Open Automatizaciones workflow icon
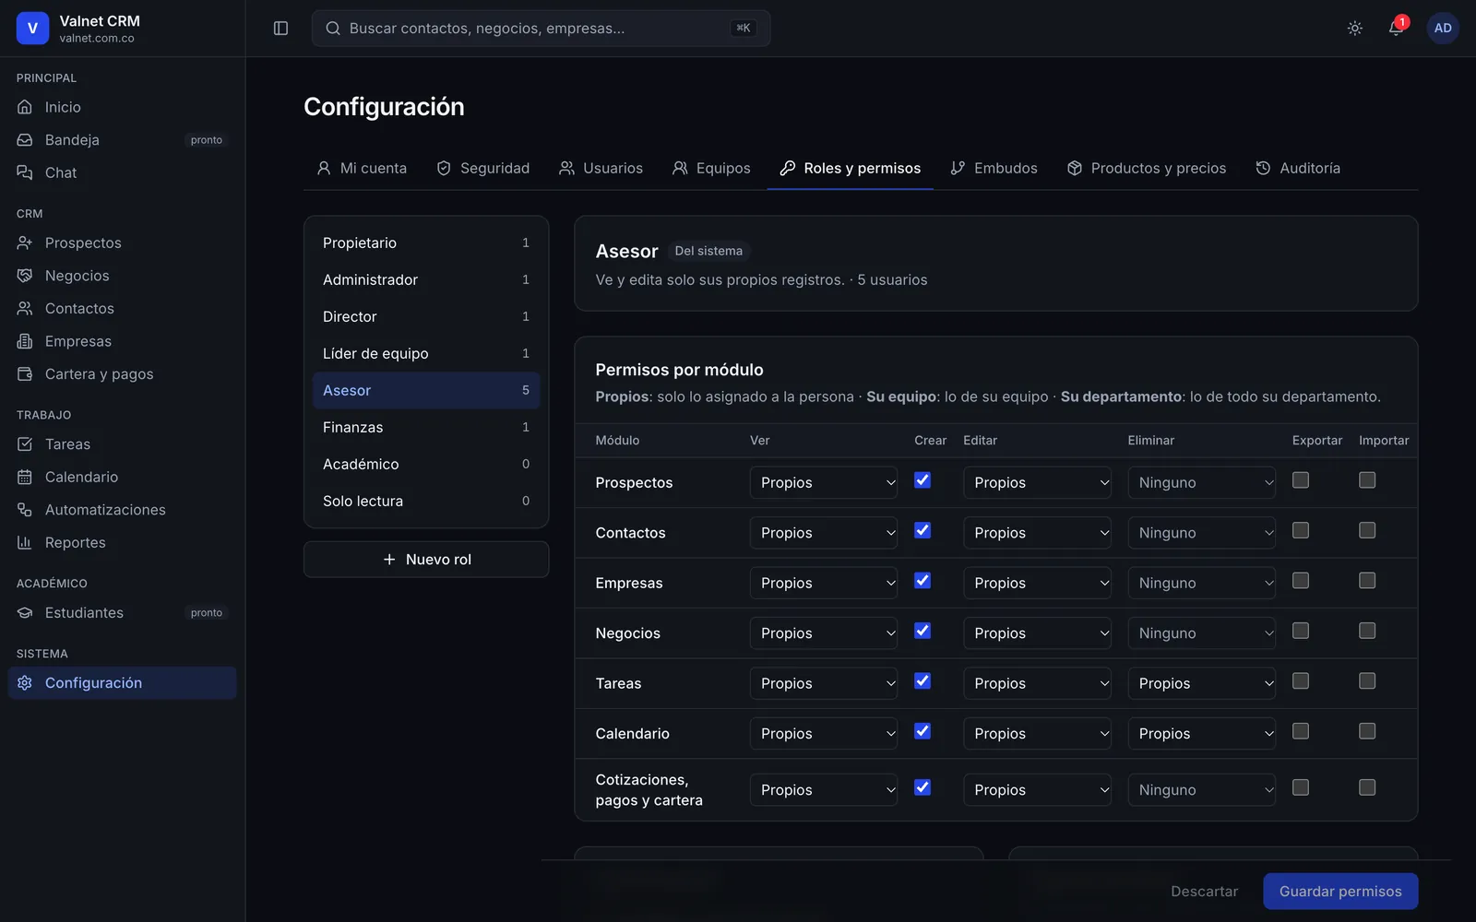The width and height of the screenshot is (1476, 922). 25,510
